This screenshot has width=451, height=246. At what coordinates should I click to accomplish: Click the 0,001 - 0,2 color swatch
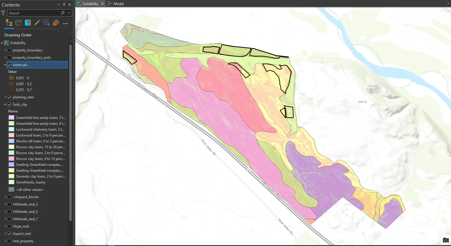coord(11,84)
